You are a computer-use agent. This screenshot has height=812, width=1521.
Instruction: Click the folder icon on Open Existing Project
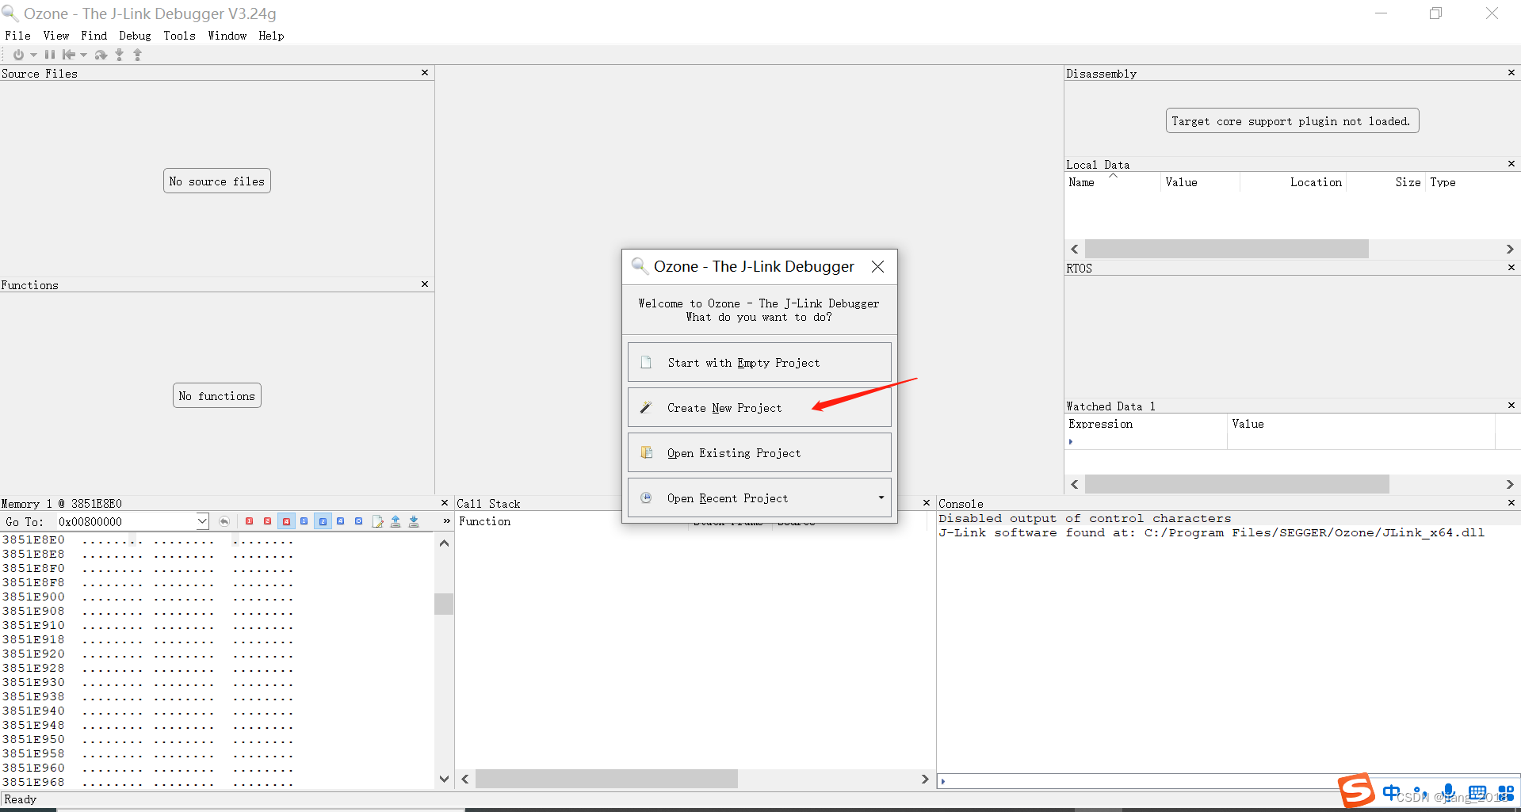(646, 452)
